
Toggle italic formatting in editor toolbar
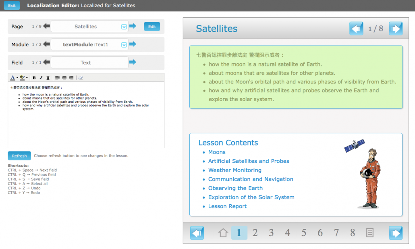[41, 78]
